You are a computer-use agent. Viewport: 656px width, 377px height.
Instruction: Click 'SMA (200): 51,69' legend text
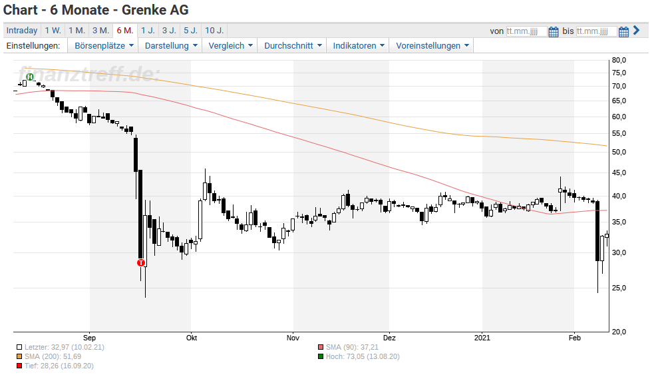tap(53, 356)
